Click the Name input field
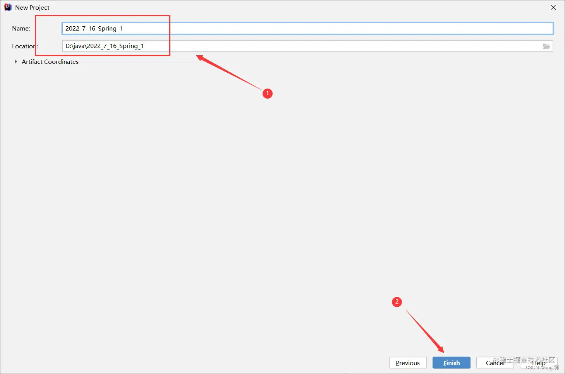565x374 pixels. (307, 29)
